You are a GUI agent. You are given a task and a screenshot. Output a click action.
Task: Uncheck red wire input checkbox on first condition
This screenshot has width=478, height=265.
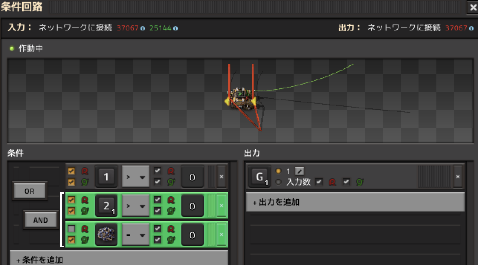pos(71,171)
